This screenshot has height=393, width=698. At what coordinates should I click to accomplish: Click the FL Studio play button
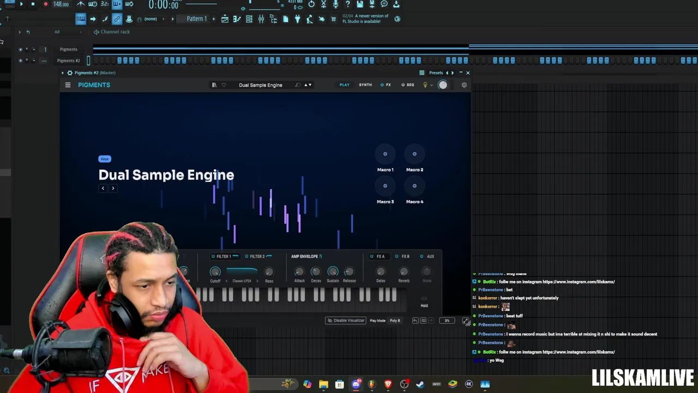pos(21,4)
